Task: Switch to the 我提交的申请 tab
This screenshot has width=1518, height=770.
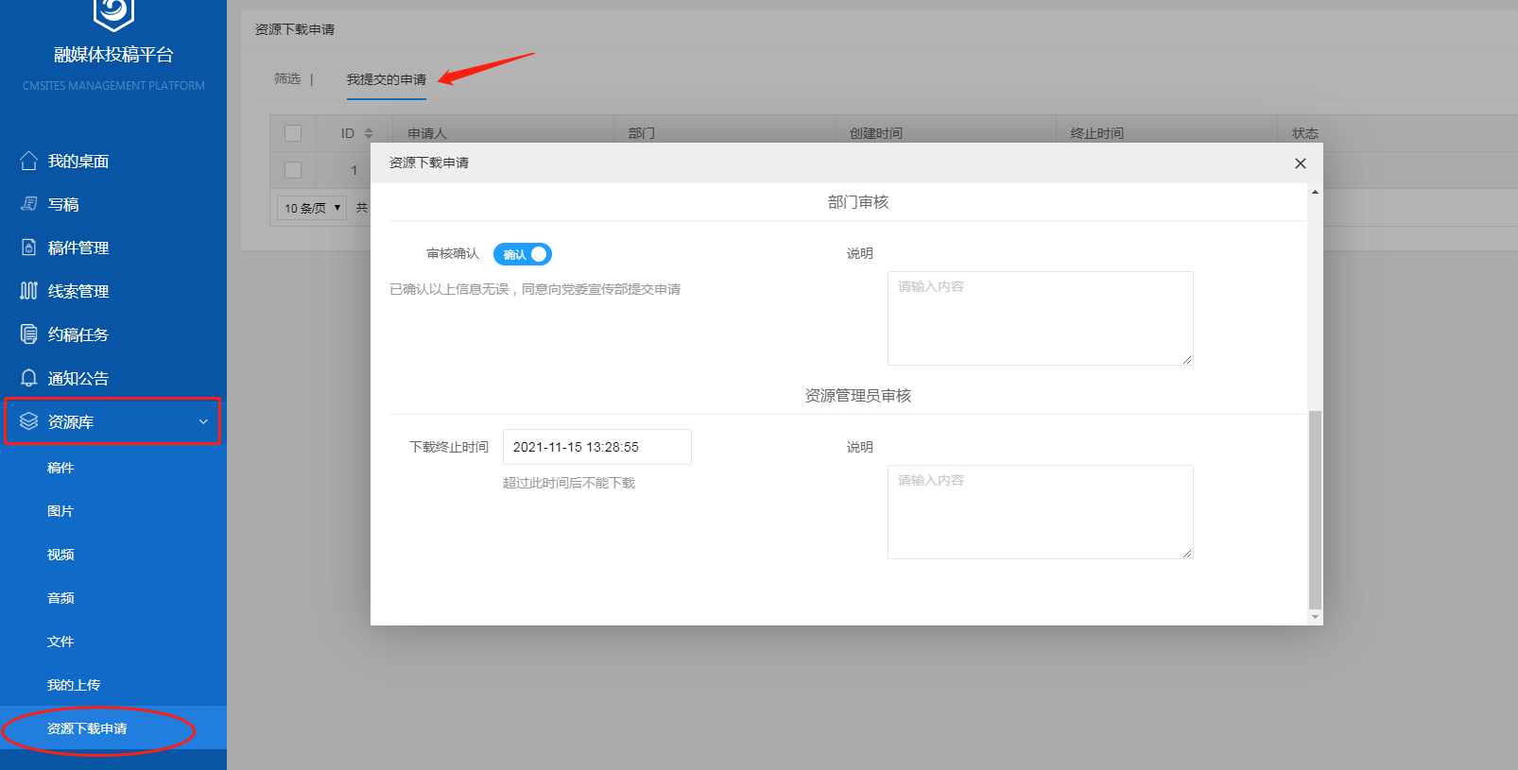Action: coord(386,79)
